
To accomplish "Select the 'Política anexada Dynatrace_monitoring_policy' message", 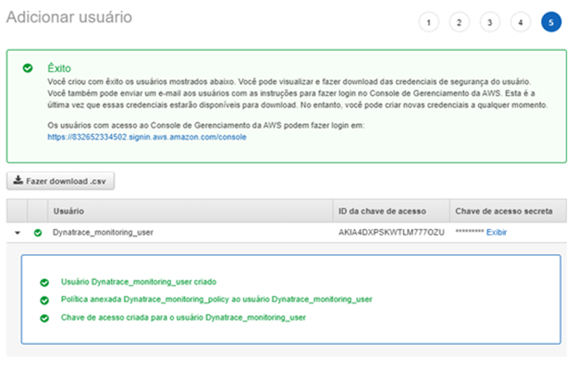I will point(216,299).
